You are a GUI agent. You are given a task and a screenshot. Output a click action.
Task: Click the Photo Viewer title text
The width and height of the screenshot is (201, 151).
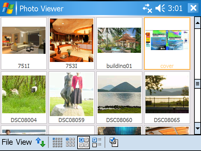click(41, 8)
